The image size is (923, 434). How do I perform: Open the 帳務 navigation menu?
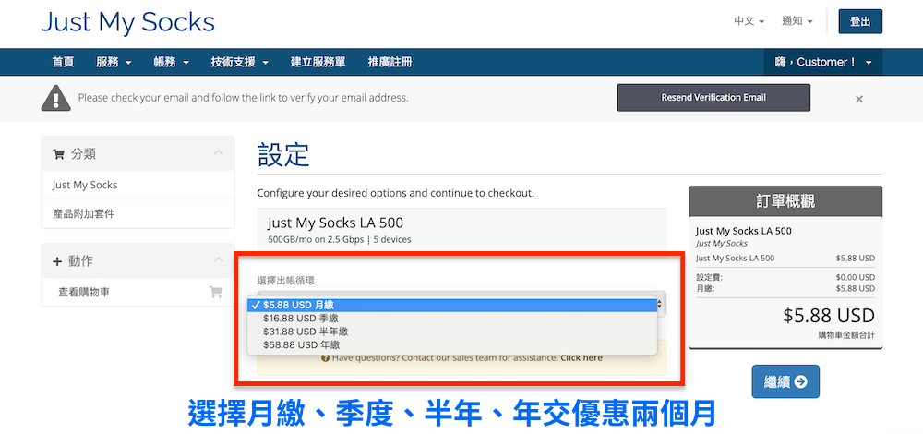coord(171,62)
